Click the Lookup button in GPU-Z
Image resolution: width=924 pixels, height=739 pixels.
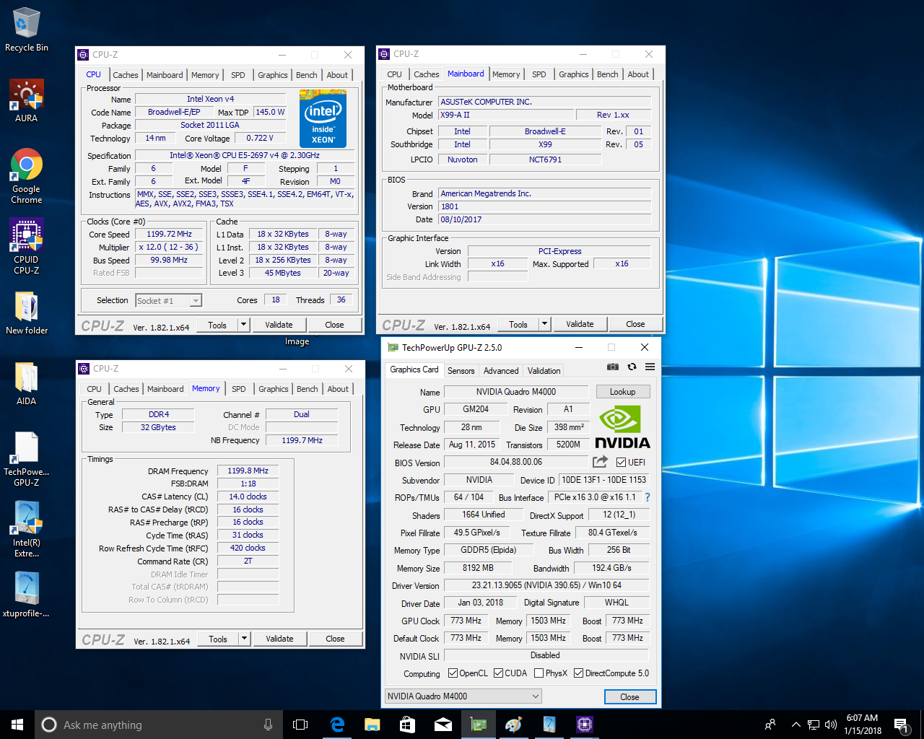(x=622, y=392)
